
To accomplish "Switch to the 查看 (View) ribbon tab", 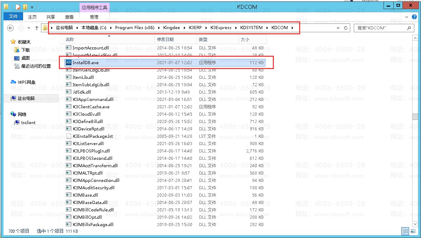I will 69,17.
